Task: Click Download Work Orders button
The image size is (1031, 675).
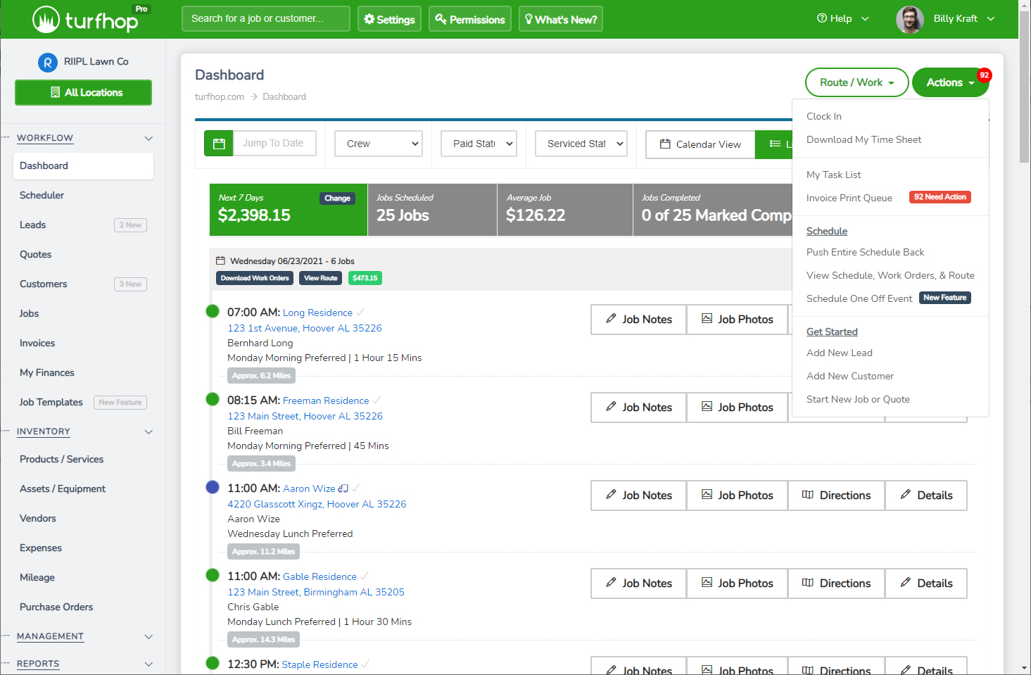Action: pos(255,278)
